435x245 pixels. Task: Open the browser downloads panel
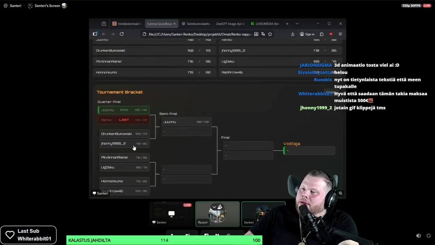tap(293, 34)
